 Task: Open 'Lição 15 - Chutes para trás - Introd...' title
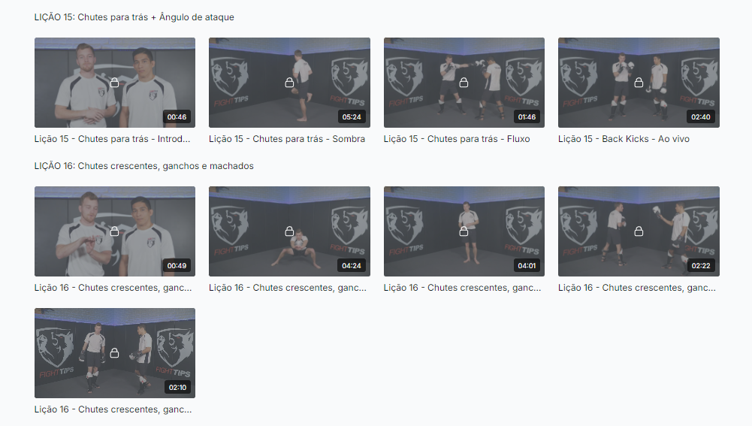click(x=112, y=139)
